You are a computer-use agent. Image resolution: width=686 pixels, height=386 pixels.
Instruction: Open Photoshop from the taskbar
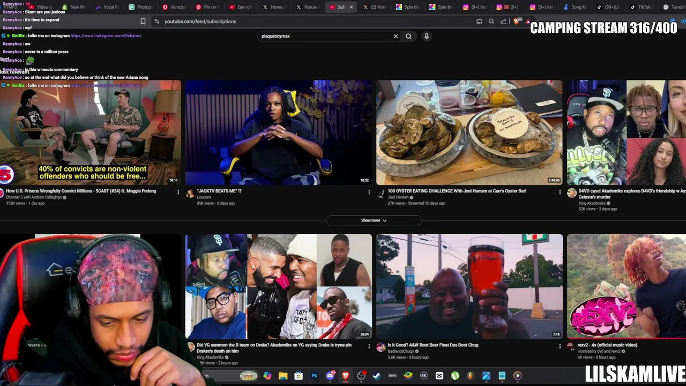pos(314,376)
